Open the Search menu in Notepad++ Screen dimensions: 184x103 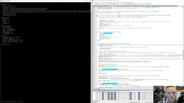(98, 2)
